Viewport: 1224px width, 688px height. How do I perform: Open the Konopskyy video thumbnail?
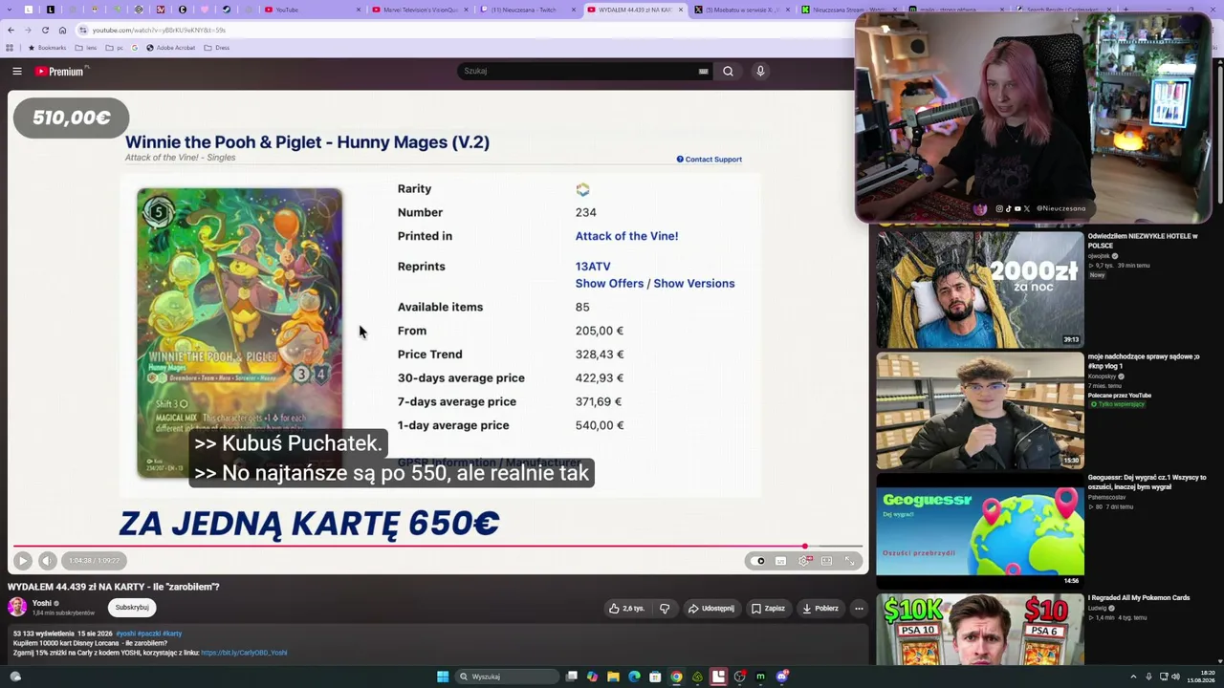tap(980, 411)
